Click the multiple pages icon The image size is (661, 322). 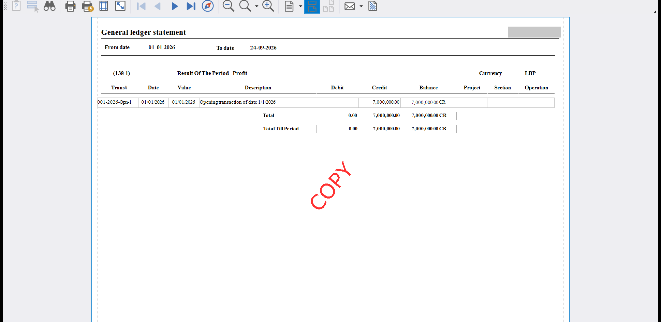click(328, 6)
